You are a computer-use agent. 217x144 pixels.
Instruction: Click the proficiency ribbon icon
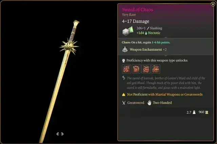123,61
